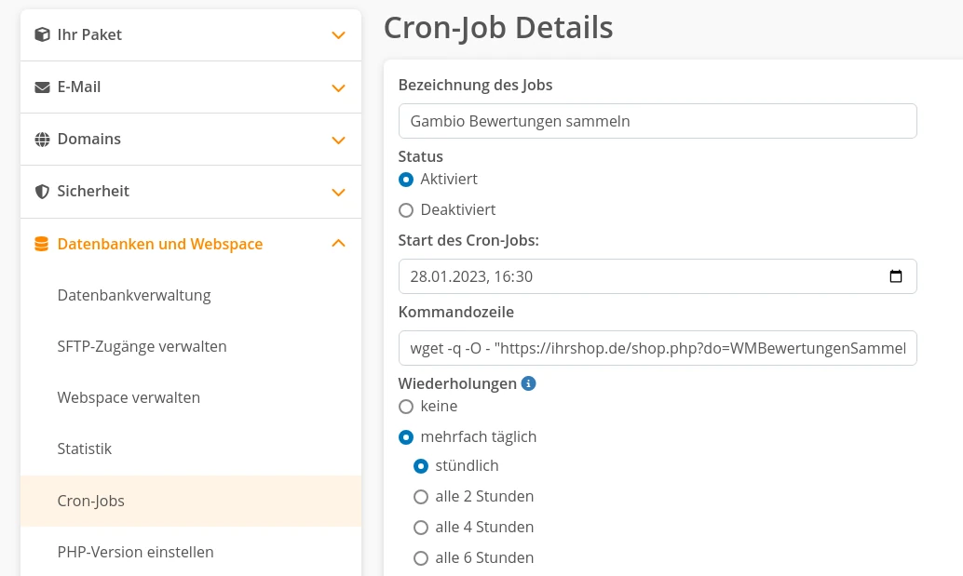Open the calendar picker in the start date field

[x=895, y=276]
